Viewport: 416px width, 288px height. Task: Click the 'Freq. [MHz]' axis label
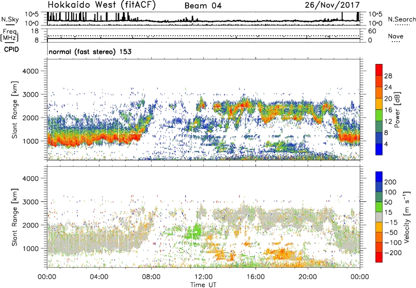point(9,35)
